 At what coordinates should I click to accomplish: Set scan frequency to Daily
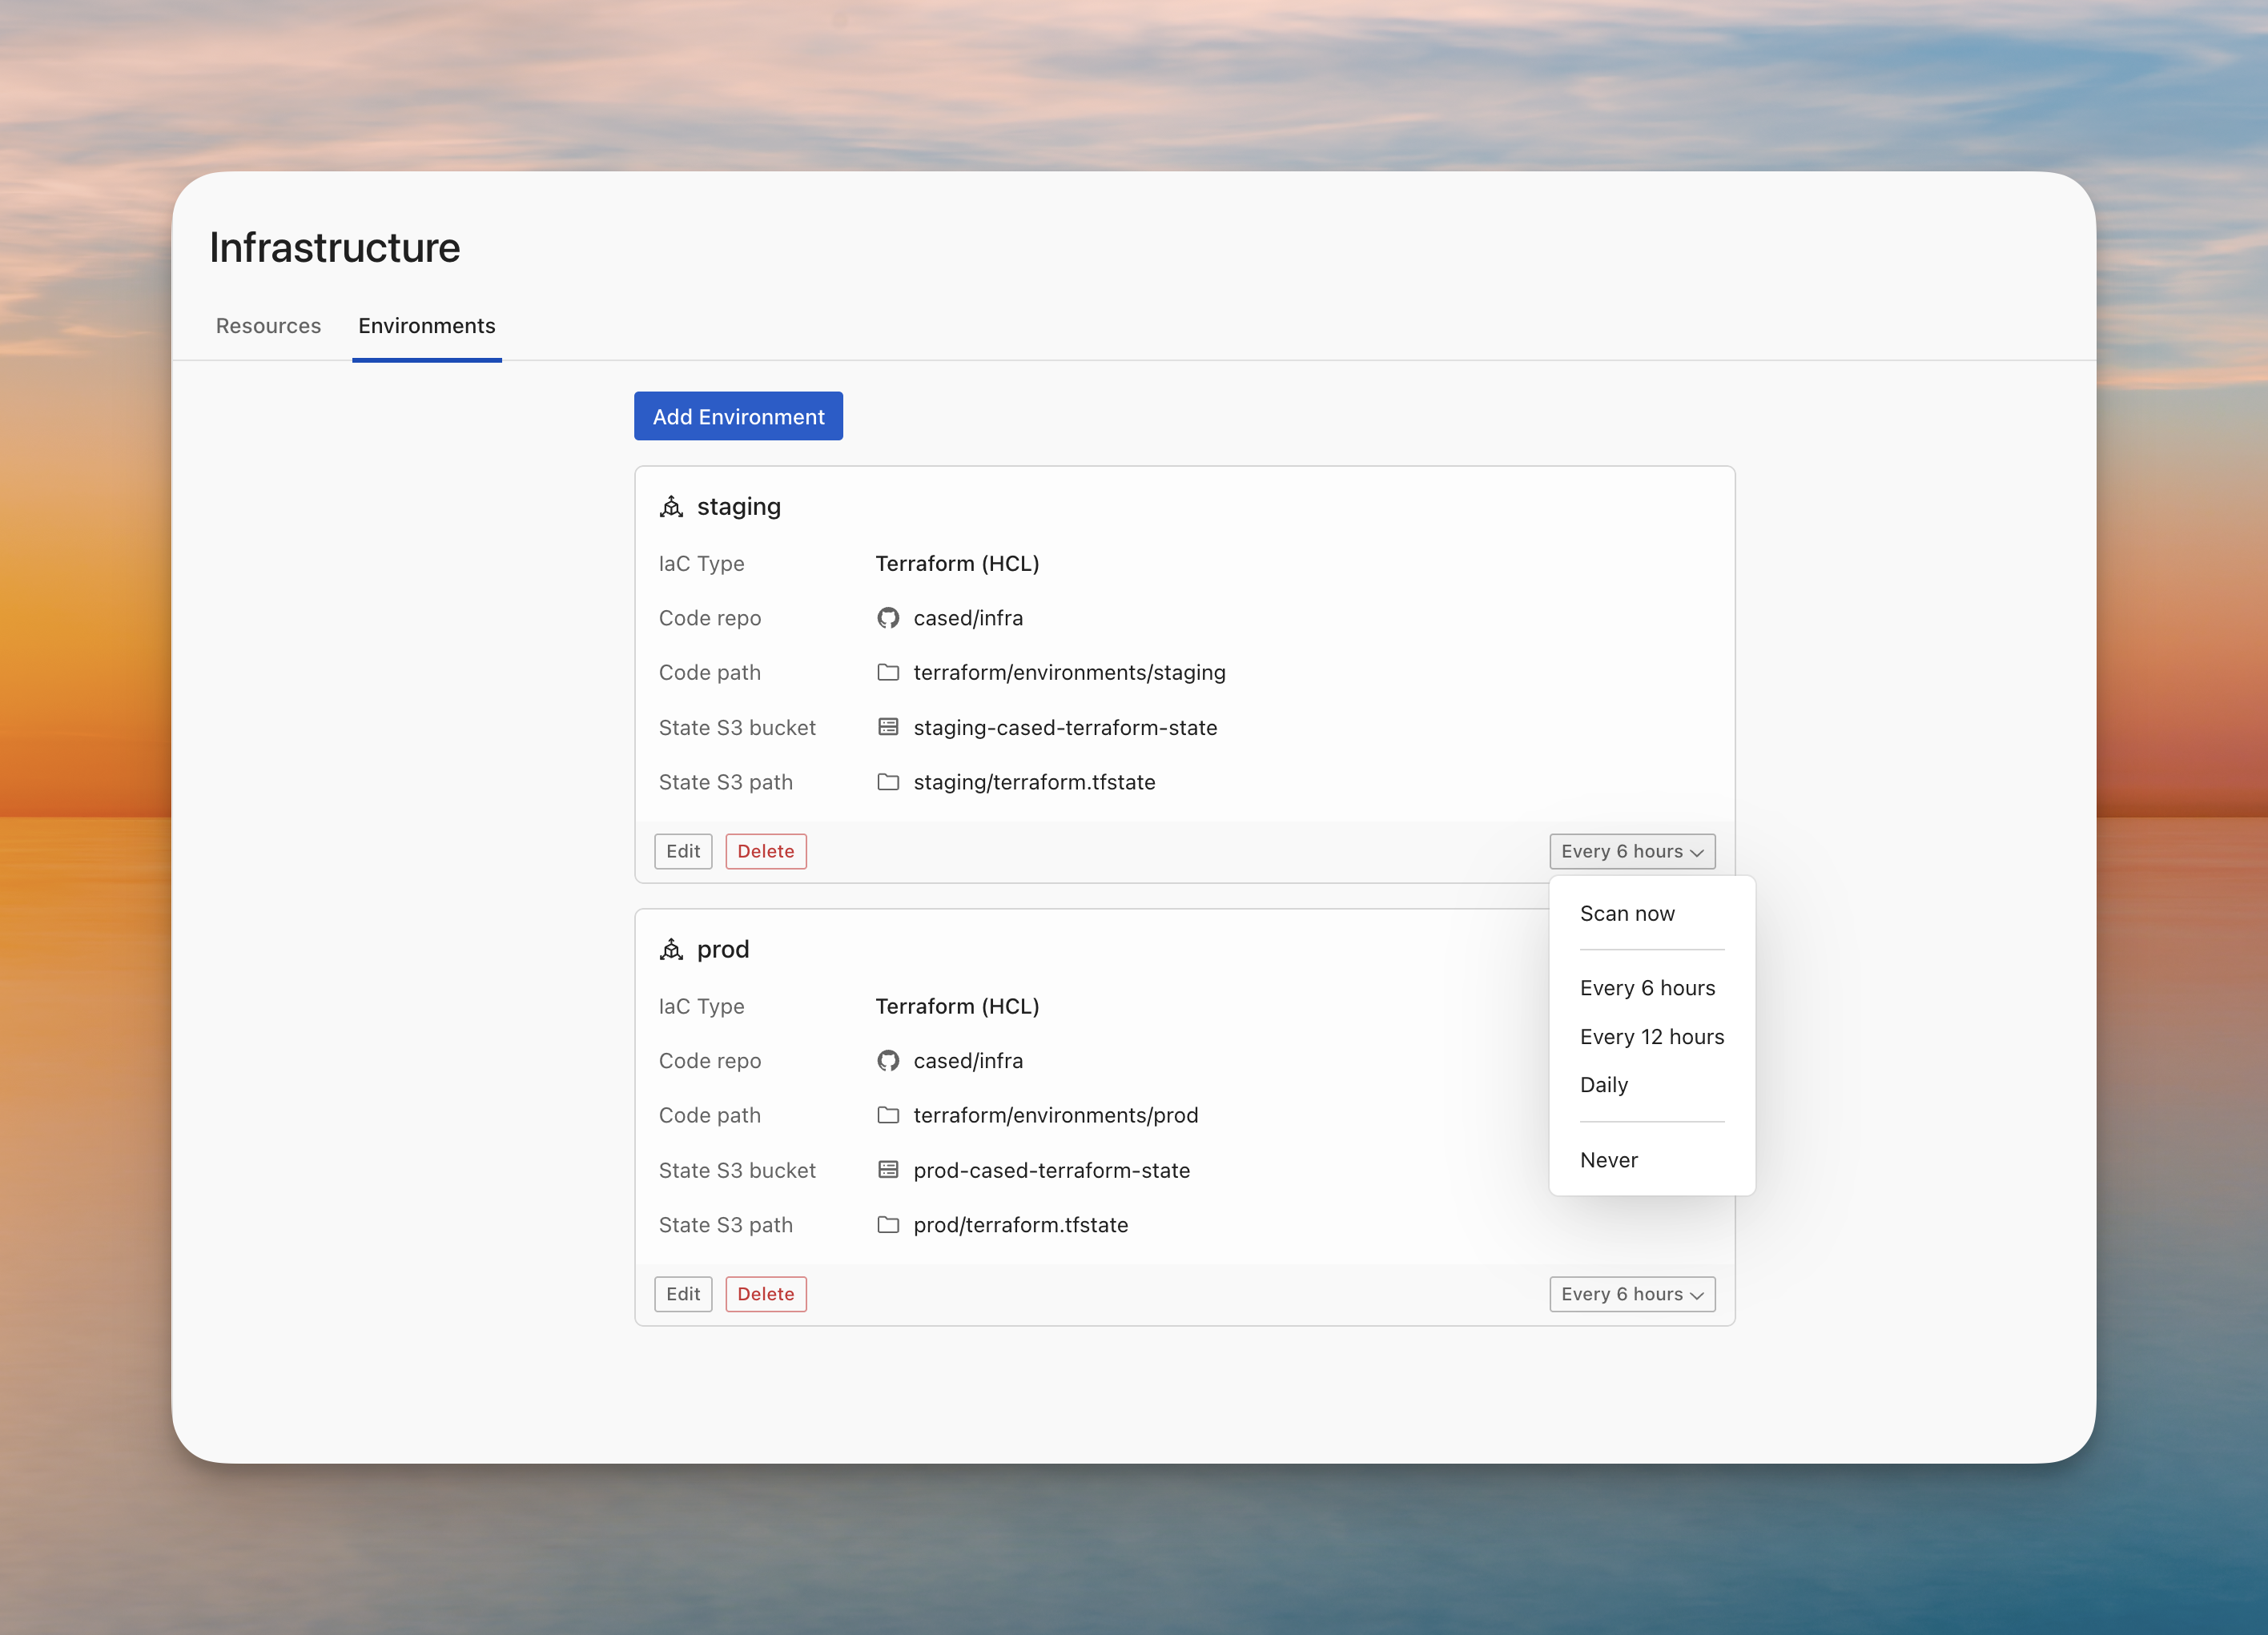tap(1603, 1084)
